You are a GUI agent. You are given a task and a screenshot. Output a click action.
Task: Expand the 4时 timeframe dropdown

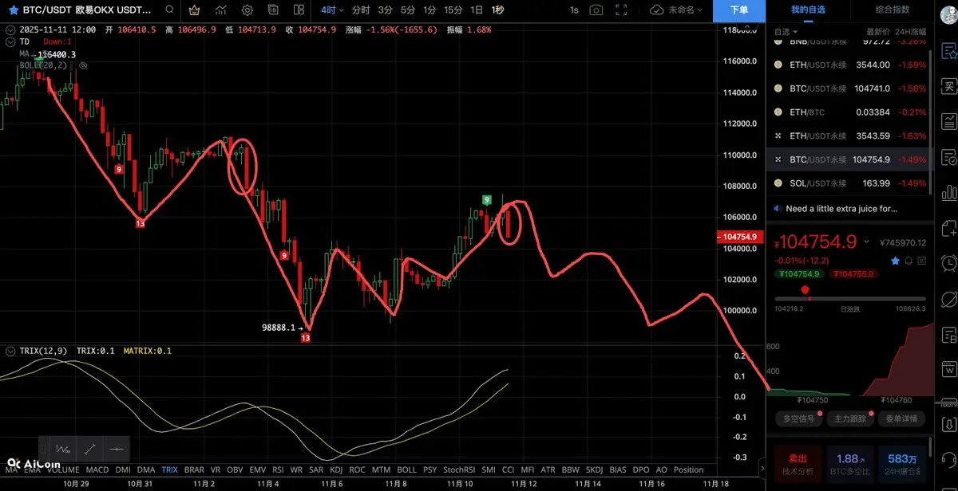tap(332, 10)
